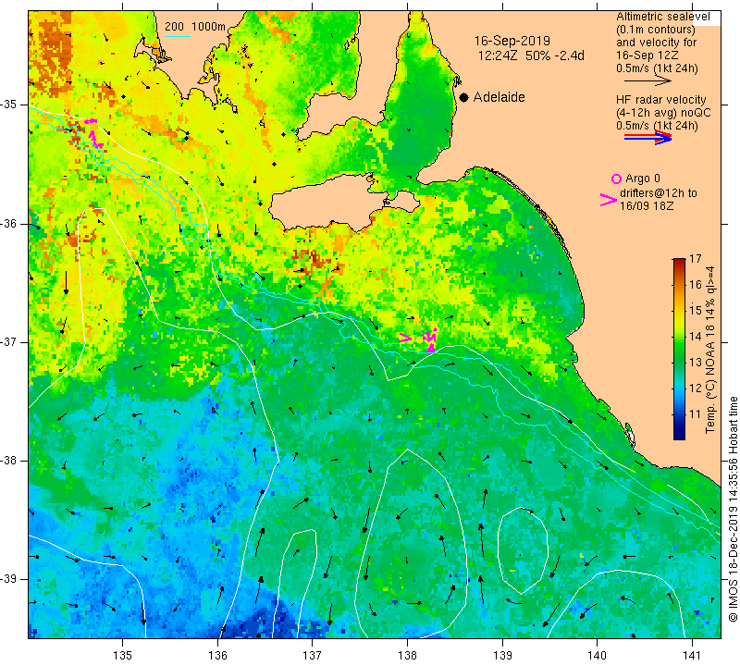This screenshot has height=666, width=740.
Task: Click the IMOS copyright timestamp text
Action: click(x=733, y=509)
